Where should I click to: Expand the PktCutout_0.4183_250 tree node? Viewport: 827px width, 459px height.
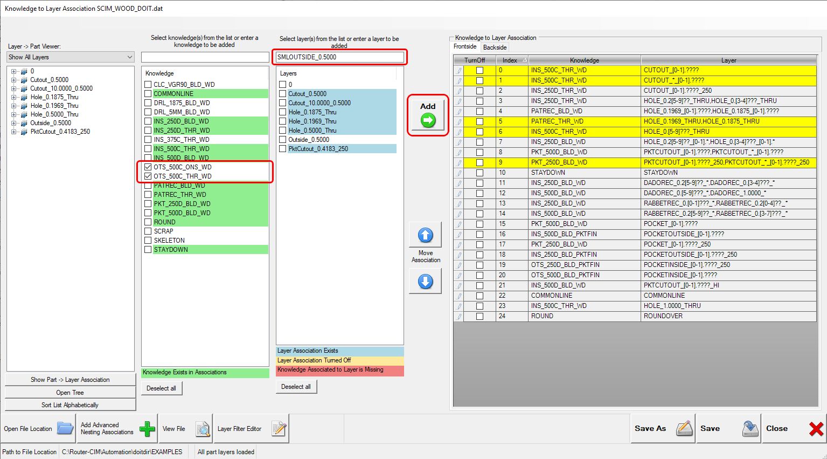14,132
